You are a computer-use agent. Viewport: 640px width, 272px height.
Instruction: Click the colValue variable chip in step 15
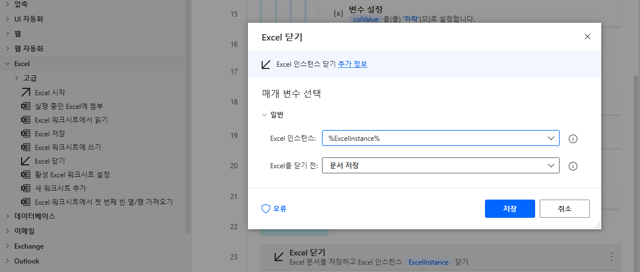[366, 19]
